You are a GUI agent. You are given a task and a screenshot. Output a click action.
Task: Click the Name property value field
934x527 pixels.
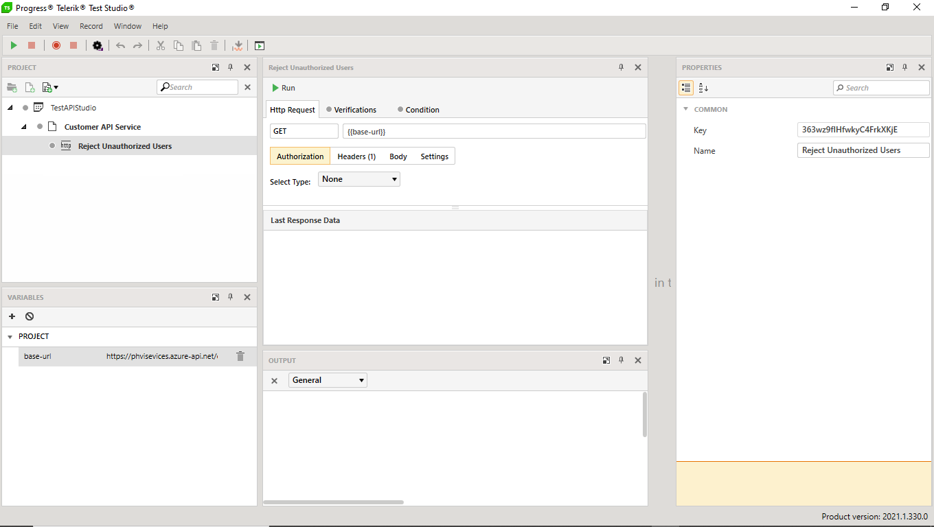(x=863, y=150)
